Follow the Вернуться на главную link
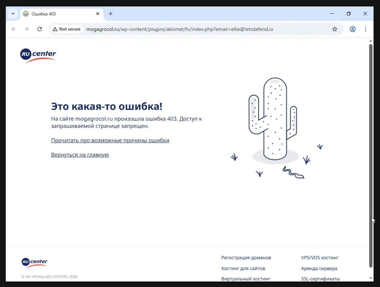The height and width of the screenshot is (287, 380). coord(80,155)
